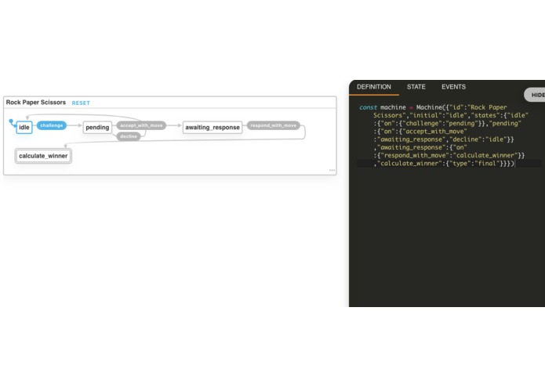545x387 pixels.
Task: Select the pending state node
Action: click(x=97, y=128)
